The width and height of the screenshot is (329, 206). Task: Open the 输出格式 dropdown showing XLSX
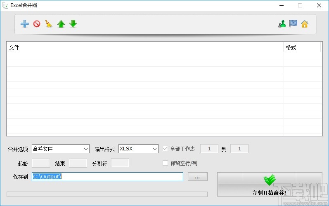138,149
